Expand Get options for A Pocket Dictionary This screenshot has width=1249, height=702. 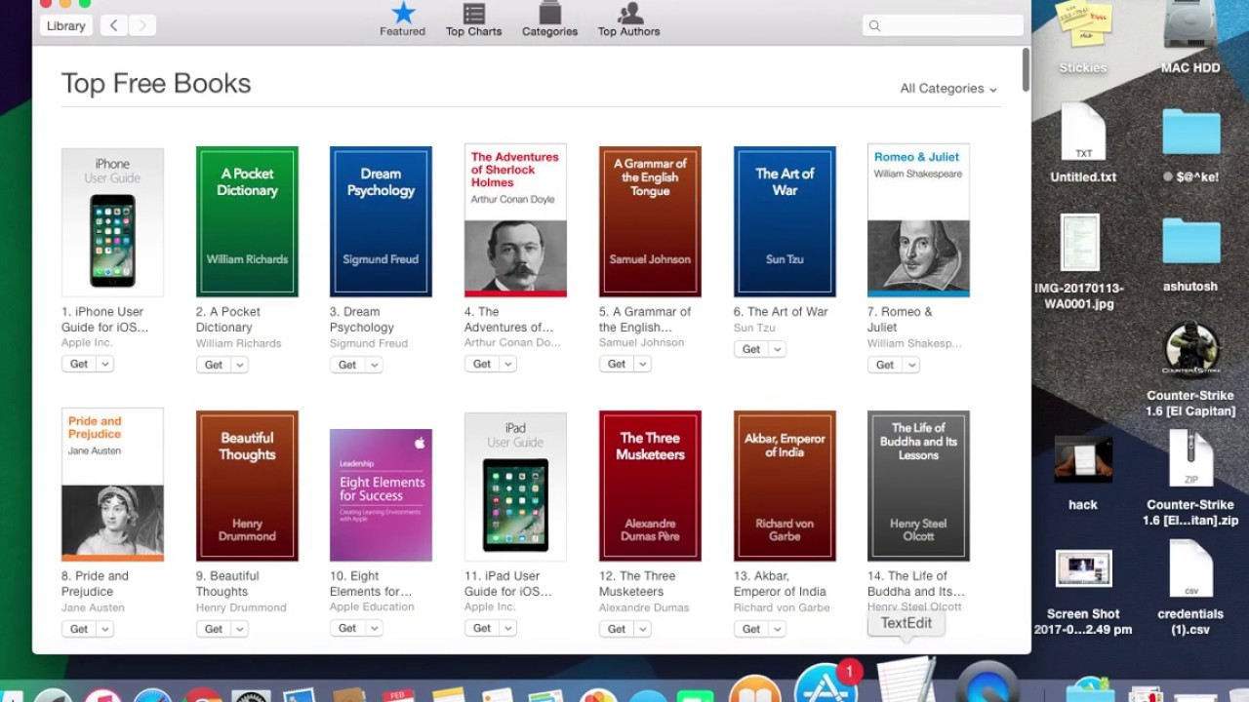click(x=239, y=365)
